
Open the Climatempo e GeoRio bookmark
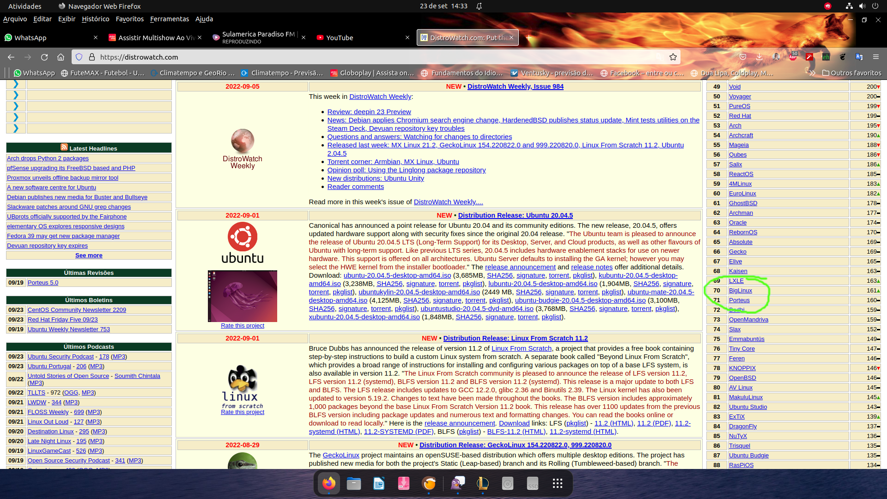193,73
